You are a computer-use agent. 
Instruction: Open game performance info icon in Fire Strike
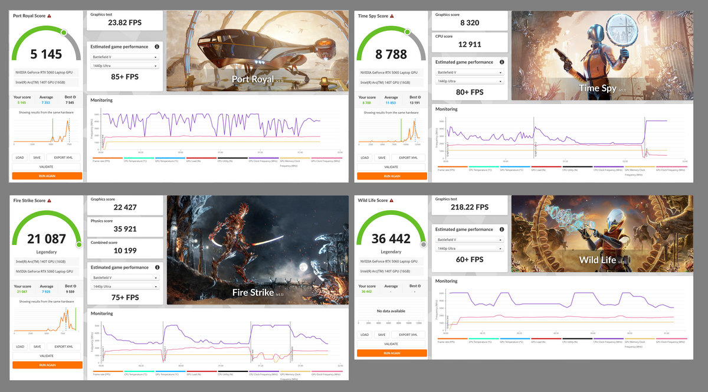point(157,267)
